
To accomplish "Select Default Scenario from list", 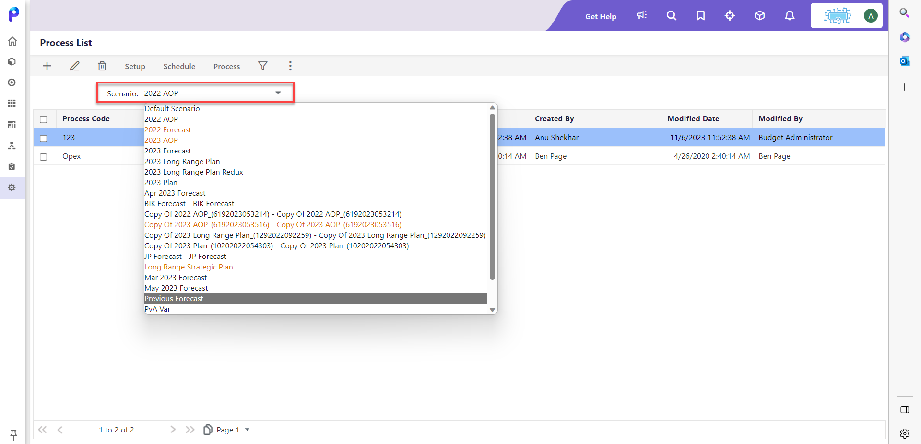I will point(316,109).
